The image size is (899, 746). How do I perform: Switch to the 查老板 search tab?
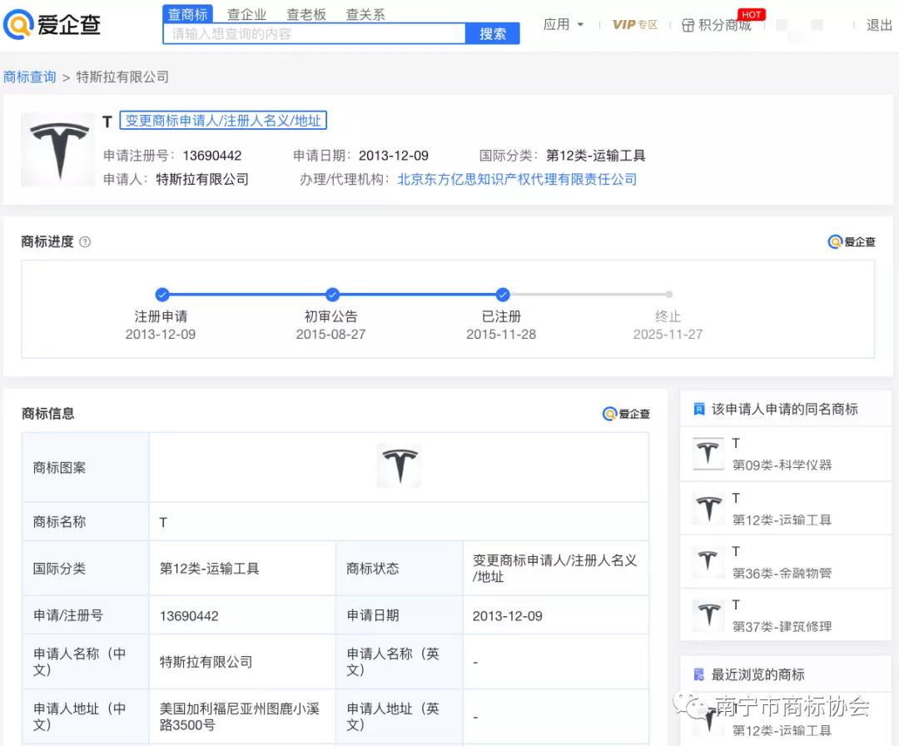306,14
